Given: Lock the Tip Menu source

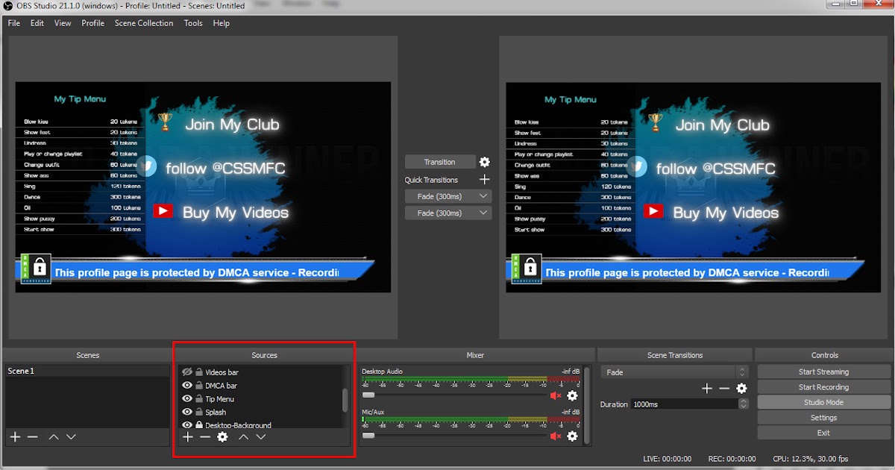Looking at the screenshot, I should 199,399.
